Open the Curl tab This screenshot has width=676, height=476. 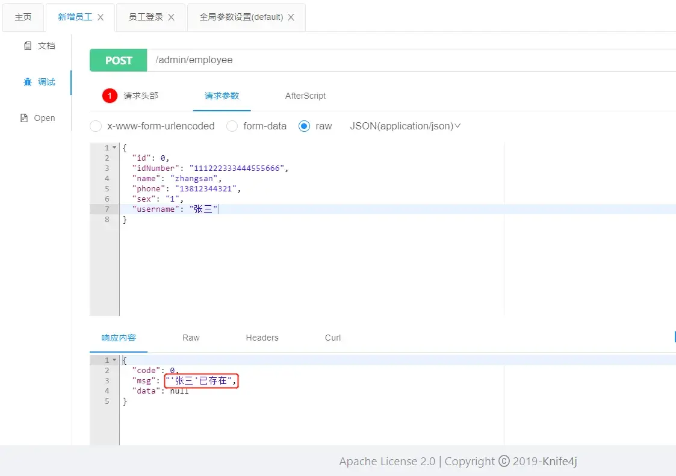click(333, 338)
